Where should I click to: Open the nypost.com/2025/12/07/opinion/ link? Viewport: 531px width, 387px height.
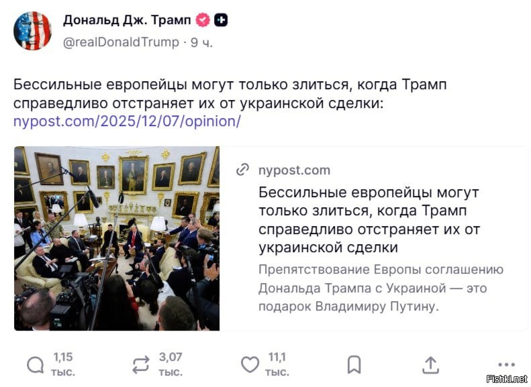coord(127,121)
